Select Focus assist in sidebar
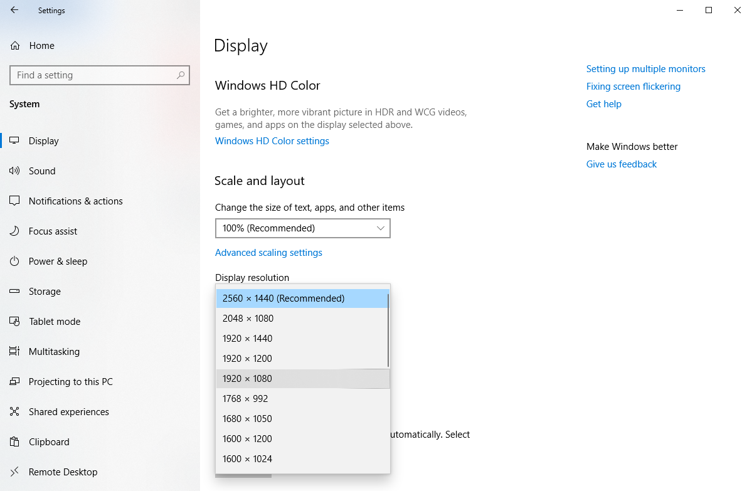 tap(100, 231)
